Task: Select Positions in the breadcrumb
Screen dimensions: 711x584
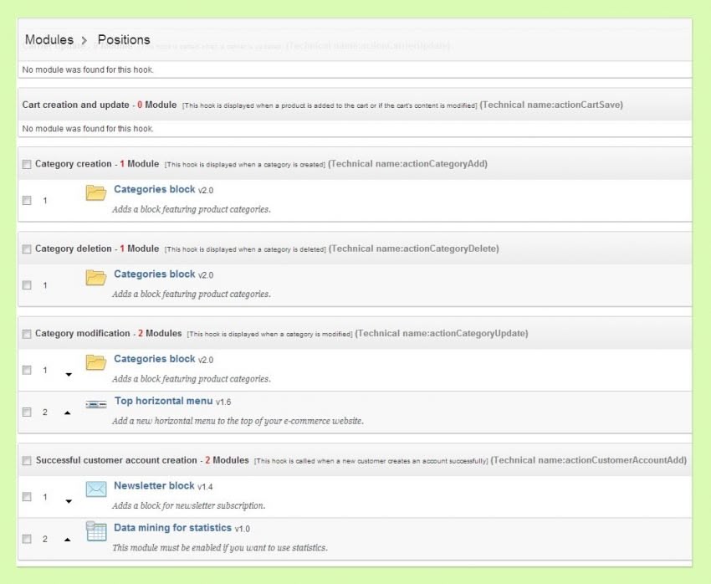Action: [124, 39]
